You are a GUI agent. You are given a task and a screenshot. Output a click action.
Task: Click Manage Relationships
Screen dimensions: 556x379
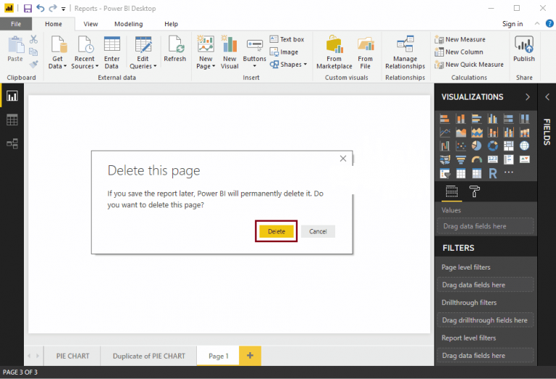point(405,53)
